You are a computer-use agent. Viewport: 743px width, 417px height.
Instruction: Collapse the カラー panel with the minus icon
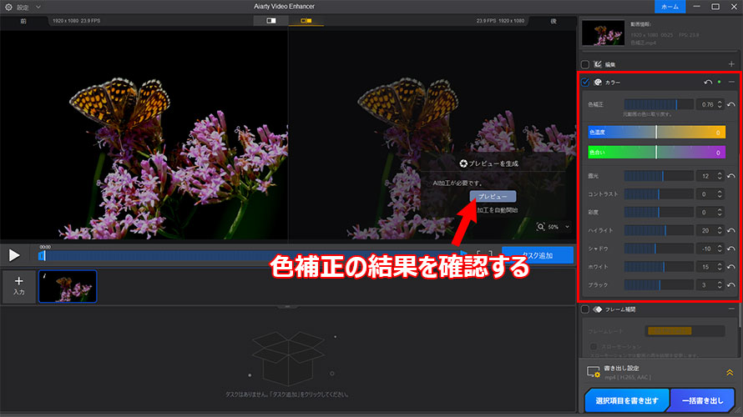coord(731,83)
